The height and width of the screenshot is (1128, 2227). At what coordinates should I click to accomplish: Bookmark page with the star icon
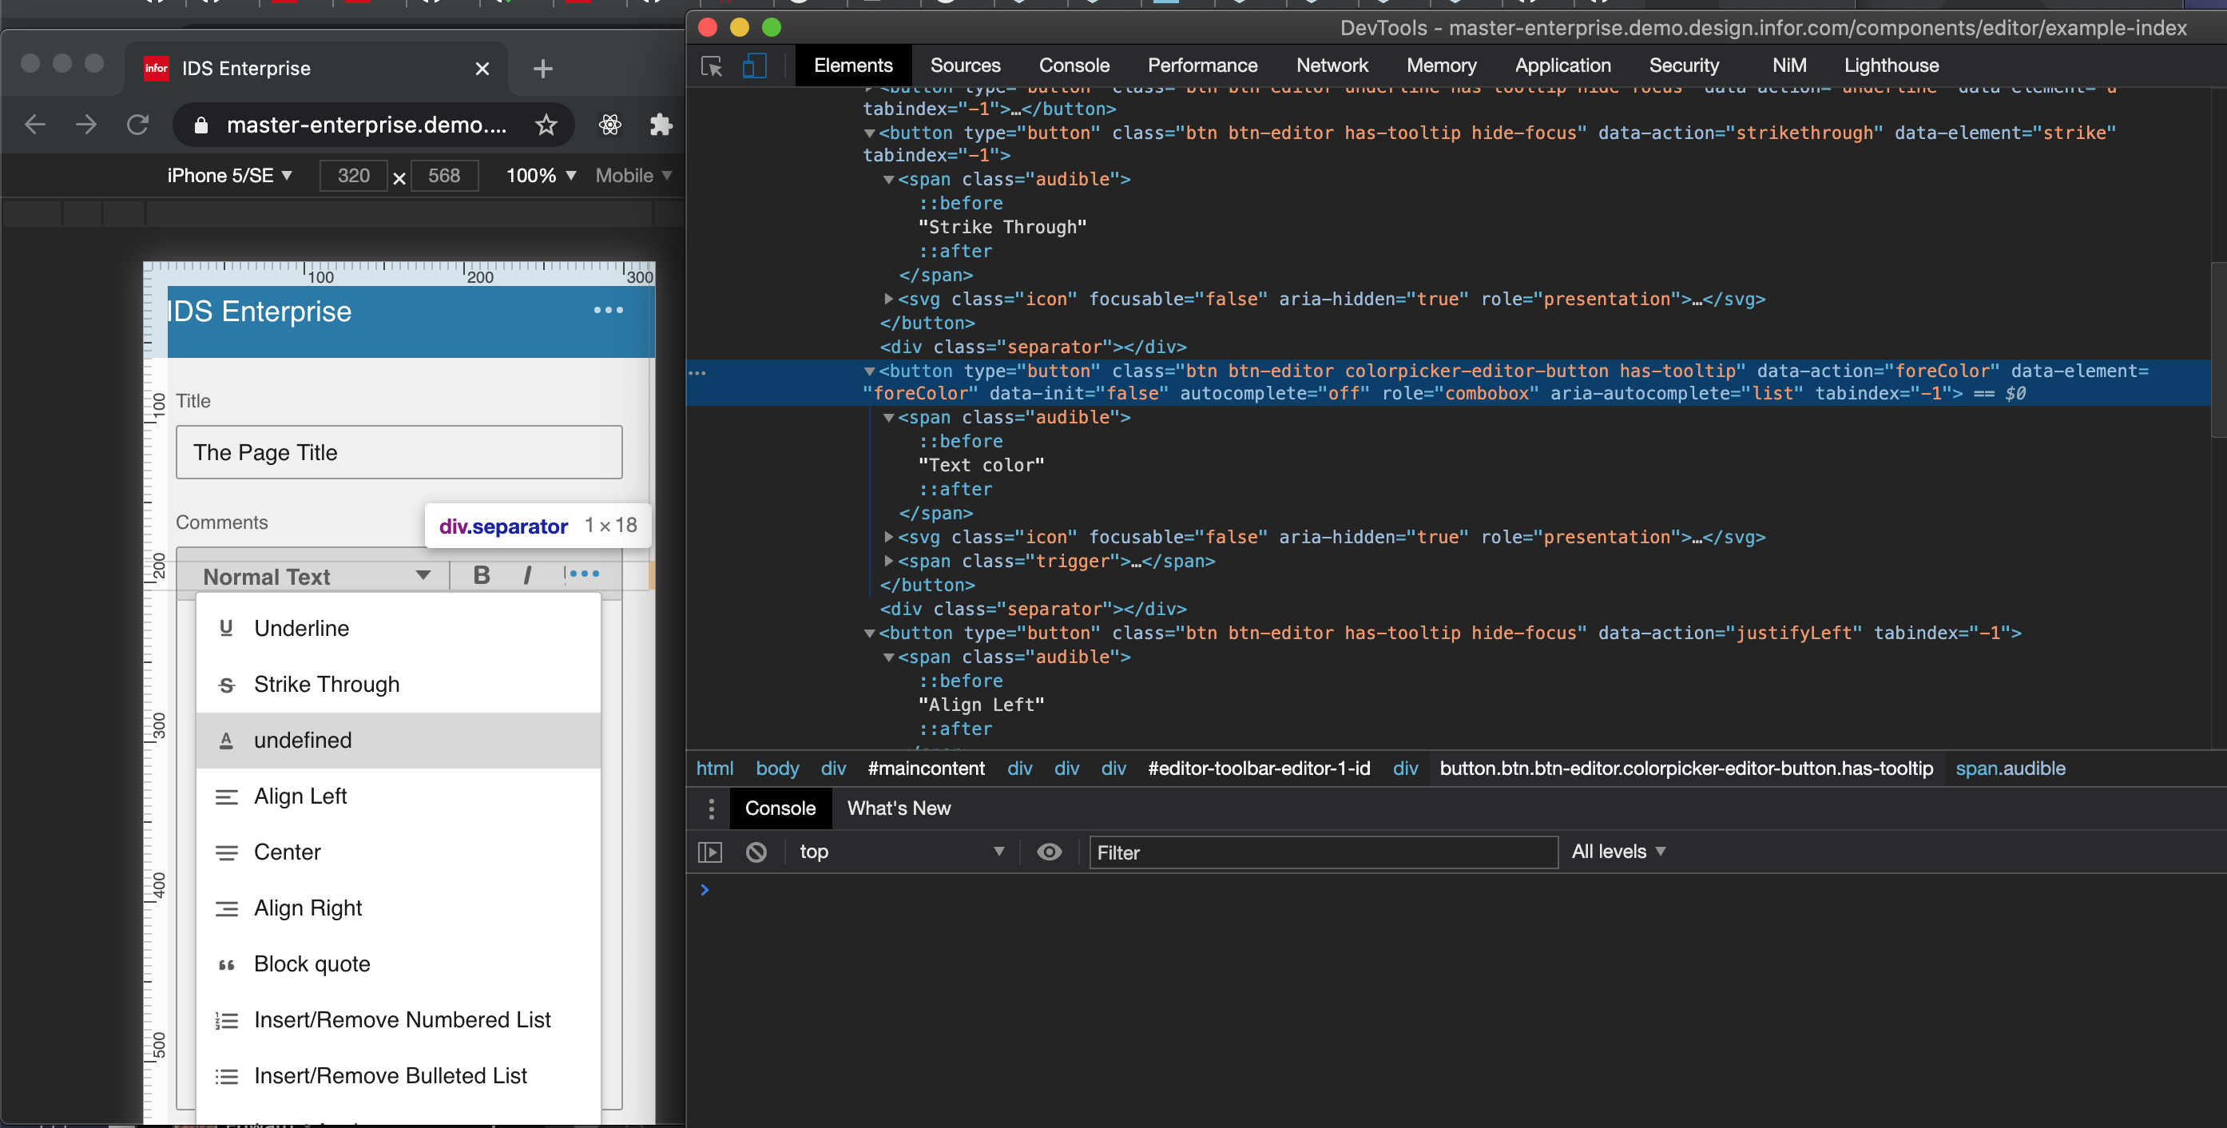point(546,125)
